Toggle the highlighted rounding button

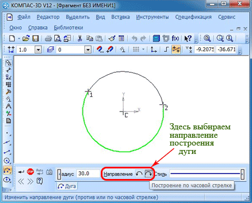point(176,50)
